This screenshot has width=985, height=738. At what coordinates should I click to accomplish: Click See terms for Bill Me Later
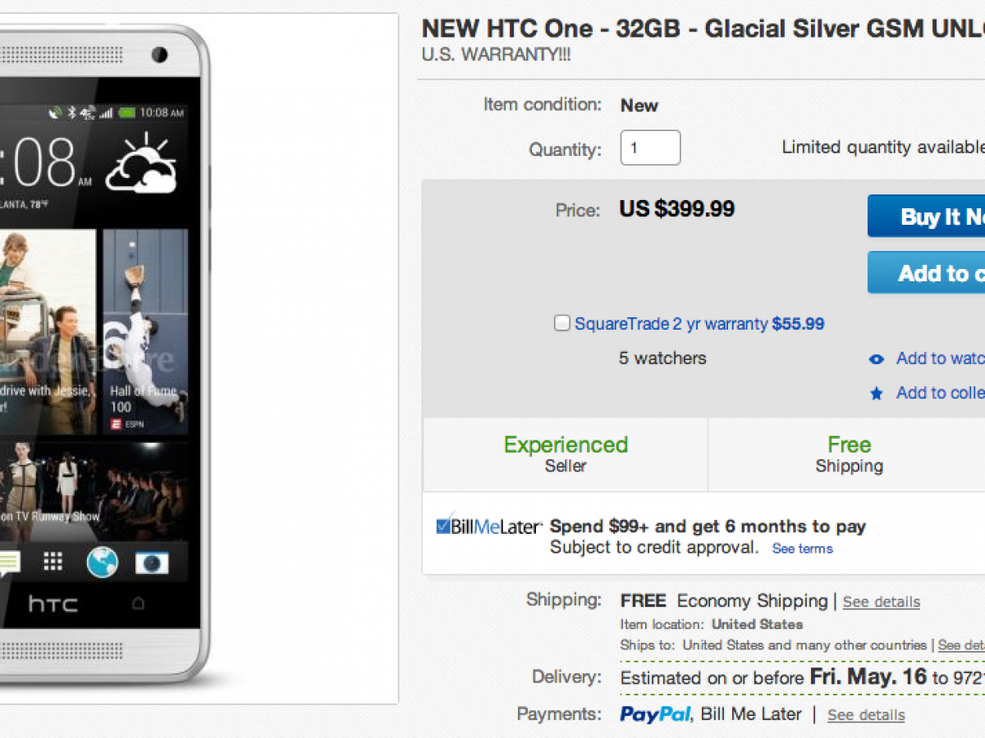click(x=802, y=549)
